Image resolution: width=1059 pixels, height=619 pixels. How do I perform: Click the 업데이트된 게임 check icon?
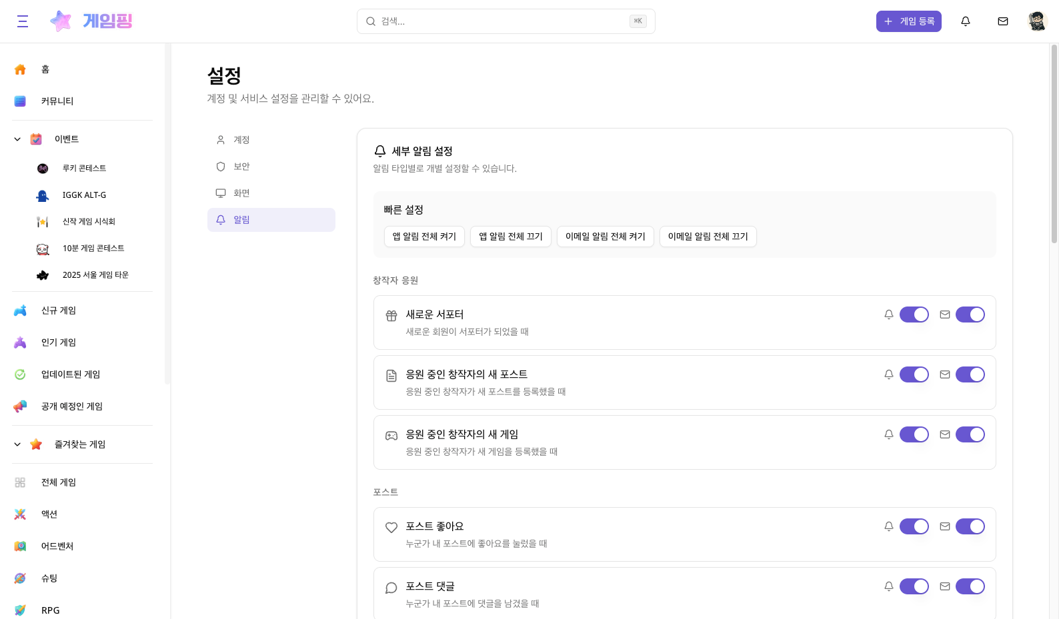20,374
